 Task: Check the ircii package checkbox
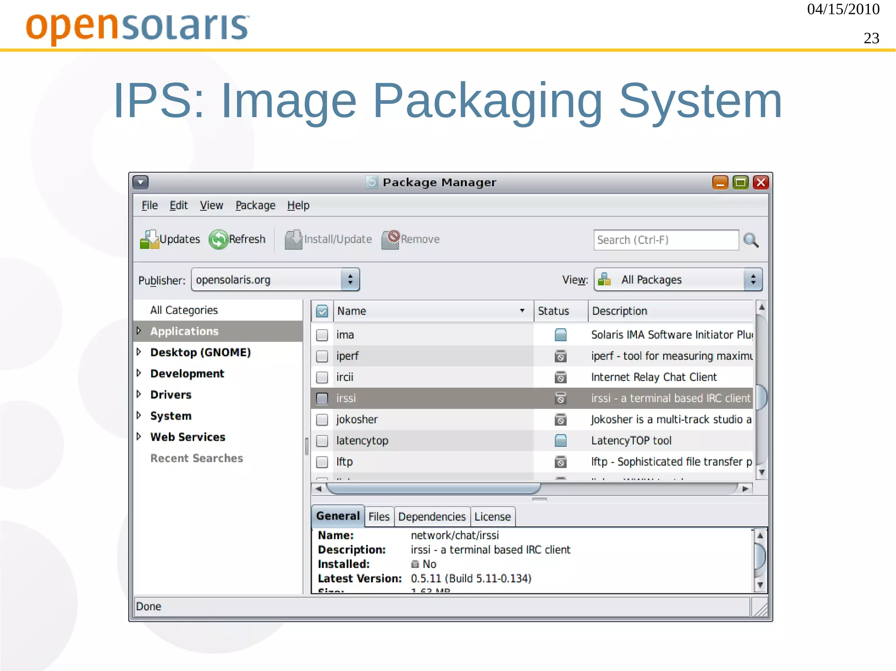(322, 377)
